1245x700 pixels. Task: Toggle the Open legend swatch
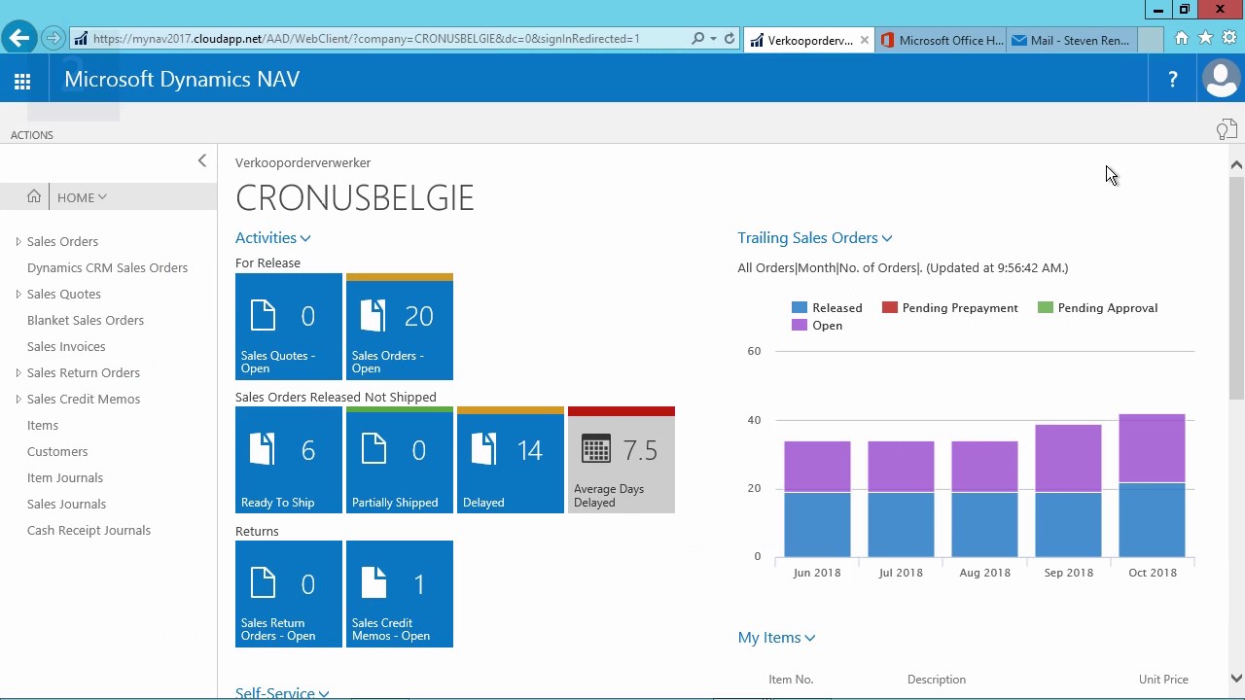coord(800,325)
